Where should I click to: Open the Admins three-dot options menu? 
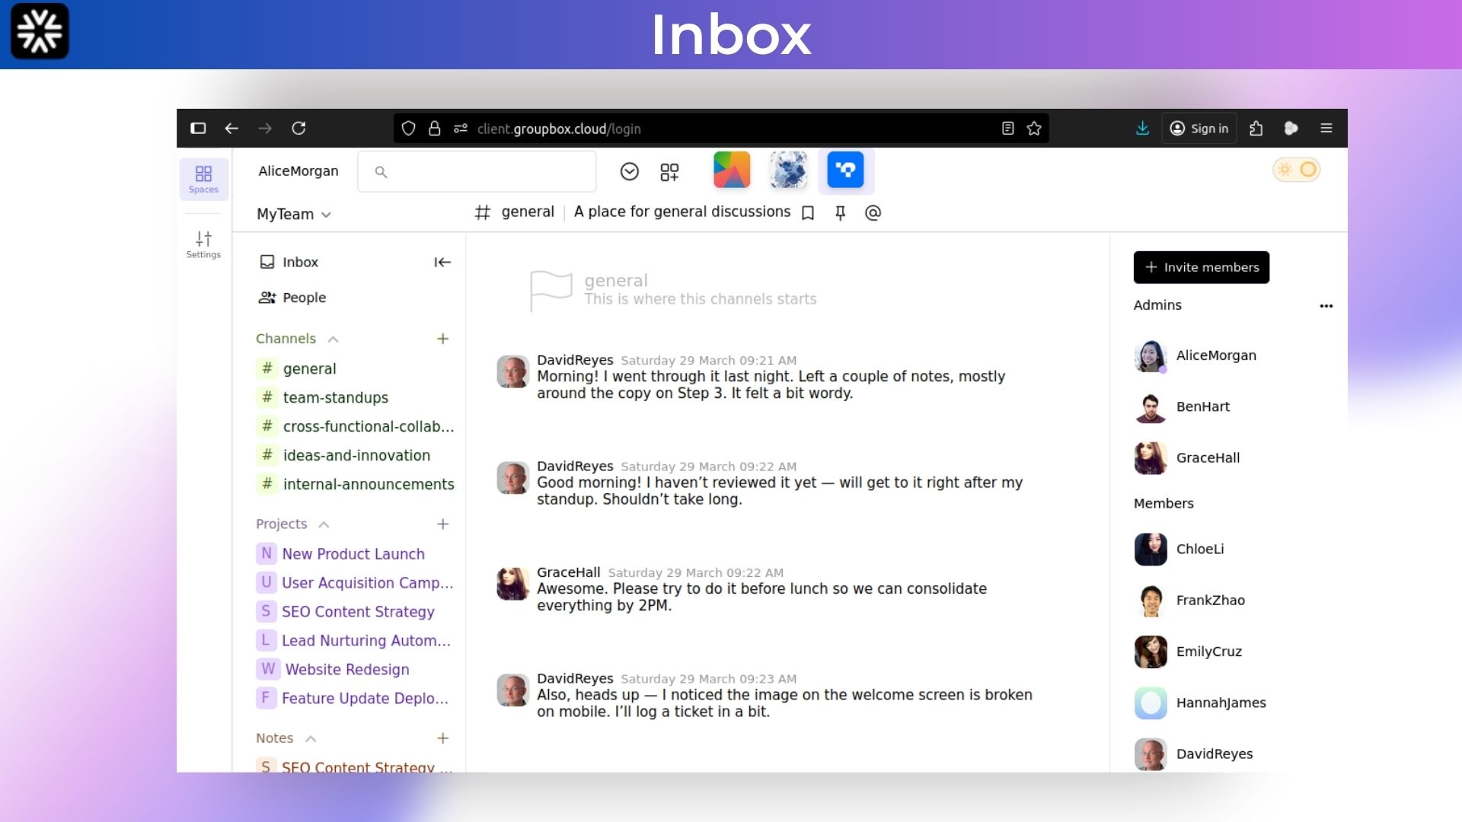tap(1326, 306)
